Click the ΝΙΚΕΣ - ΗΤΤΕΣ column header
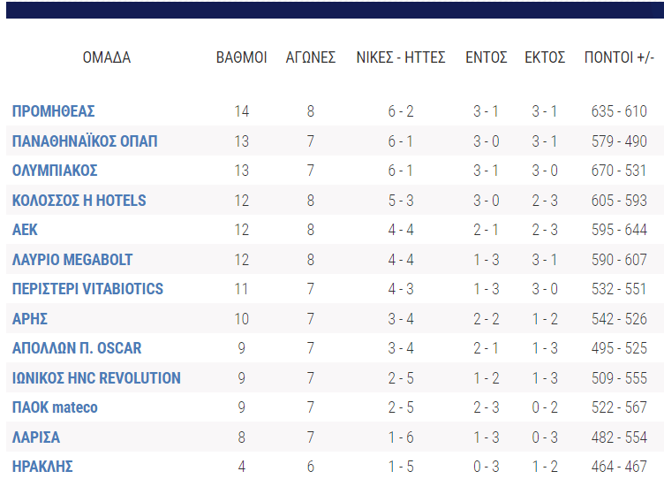This screenshot has height=479, width=664. tap(400, 58)
